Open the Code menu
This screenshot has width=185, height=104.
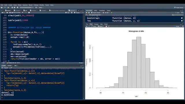click(10, 5)
